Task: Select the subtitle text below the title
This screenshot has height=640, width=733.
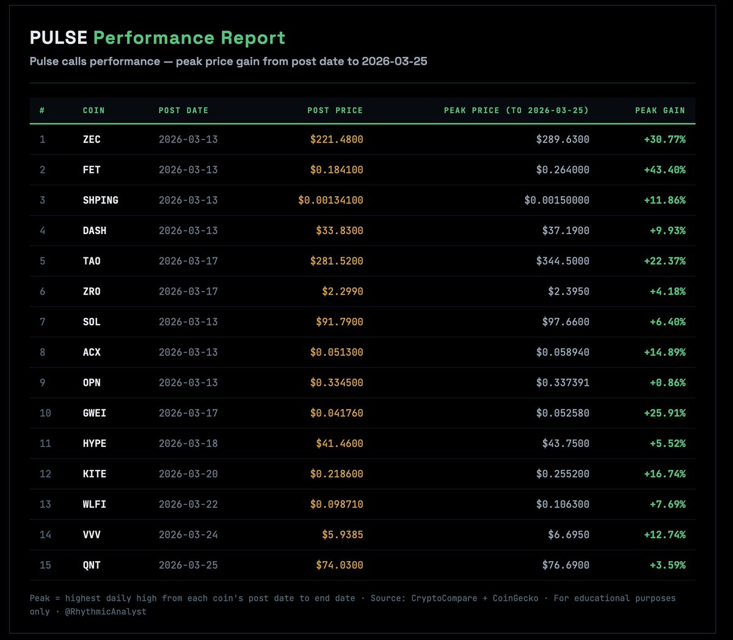Action: tap(229, 61)
